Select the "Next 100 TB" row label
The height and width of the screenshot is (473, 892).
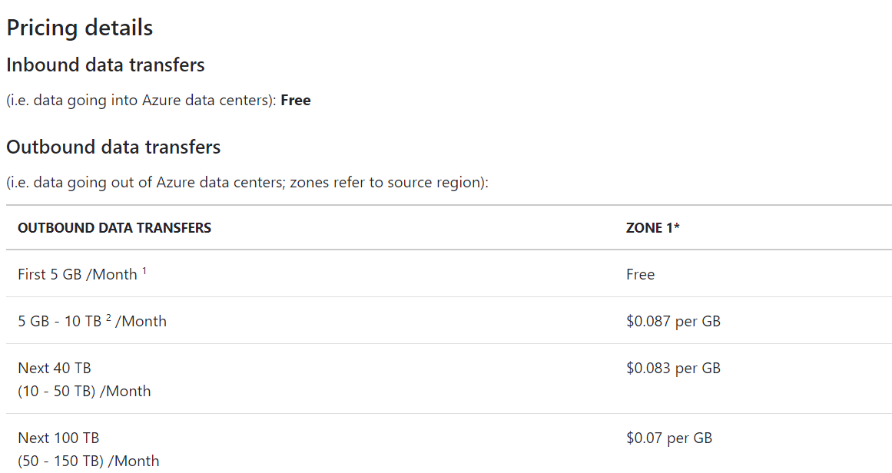pyautogui.click(x=58, y=438)
